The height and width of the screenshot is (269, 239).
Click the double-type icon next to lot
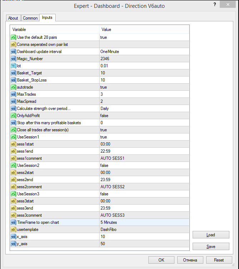[13, 66]
